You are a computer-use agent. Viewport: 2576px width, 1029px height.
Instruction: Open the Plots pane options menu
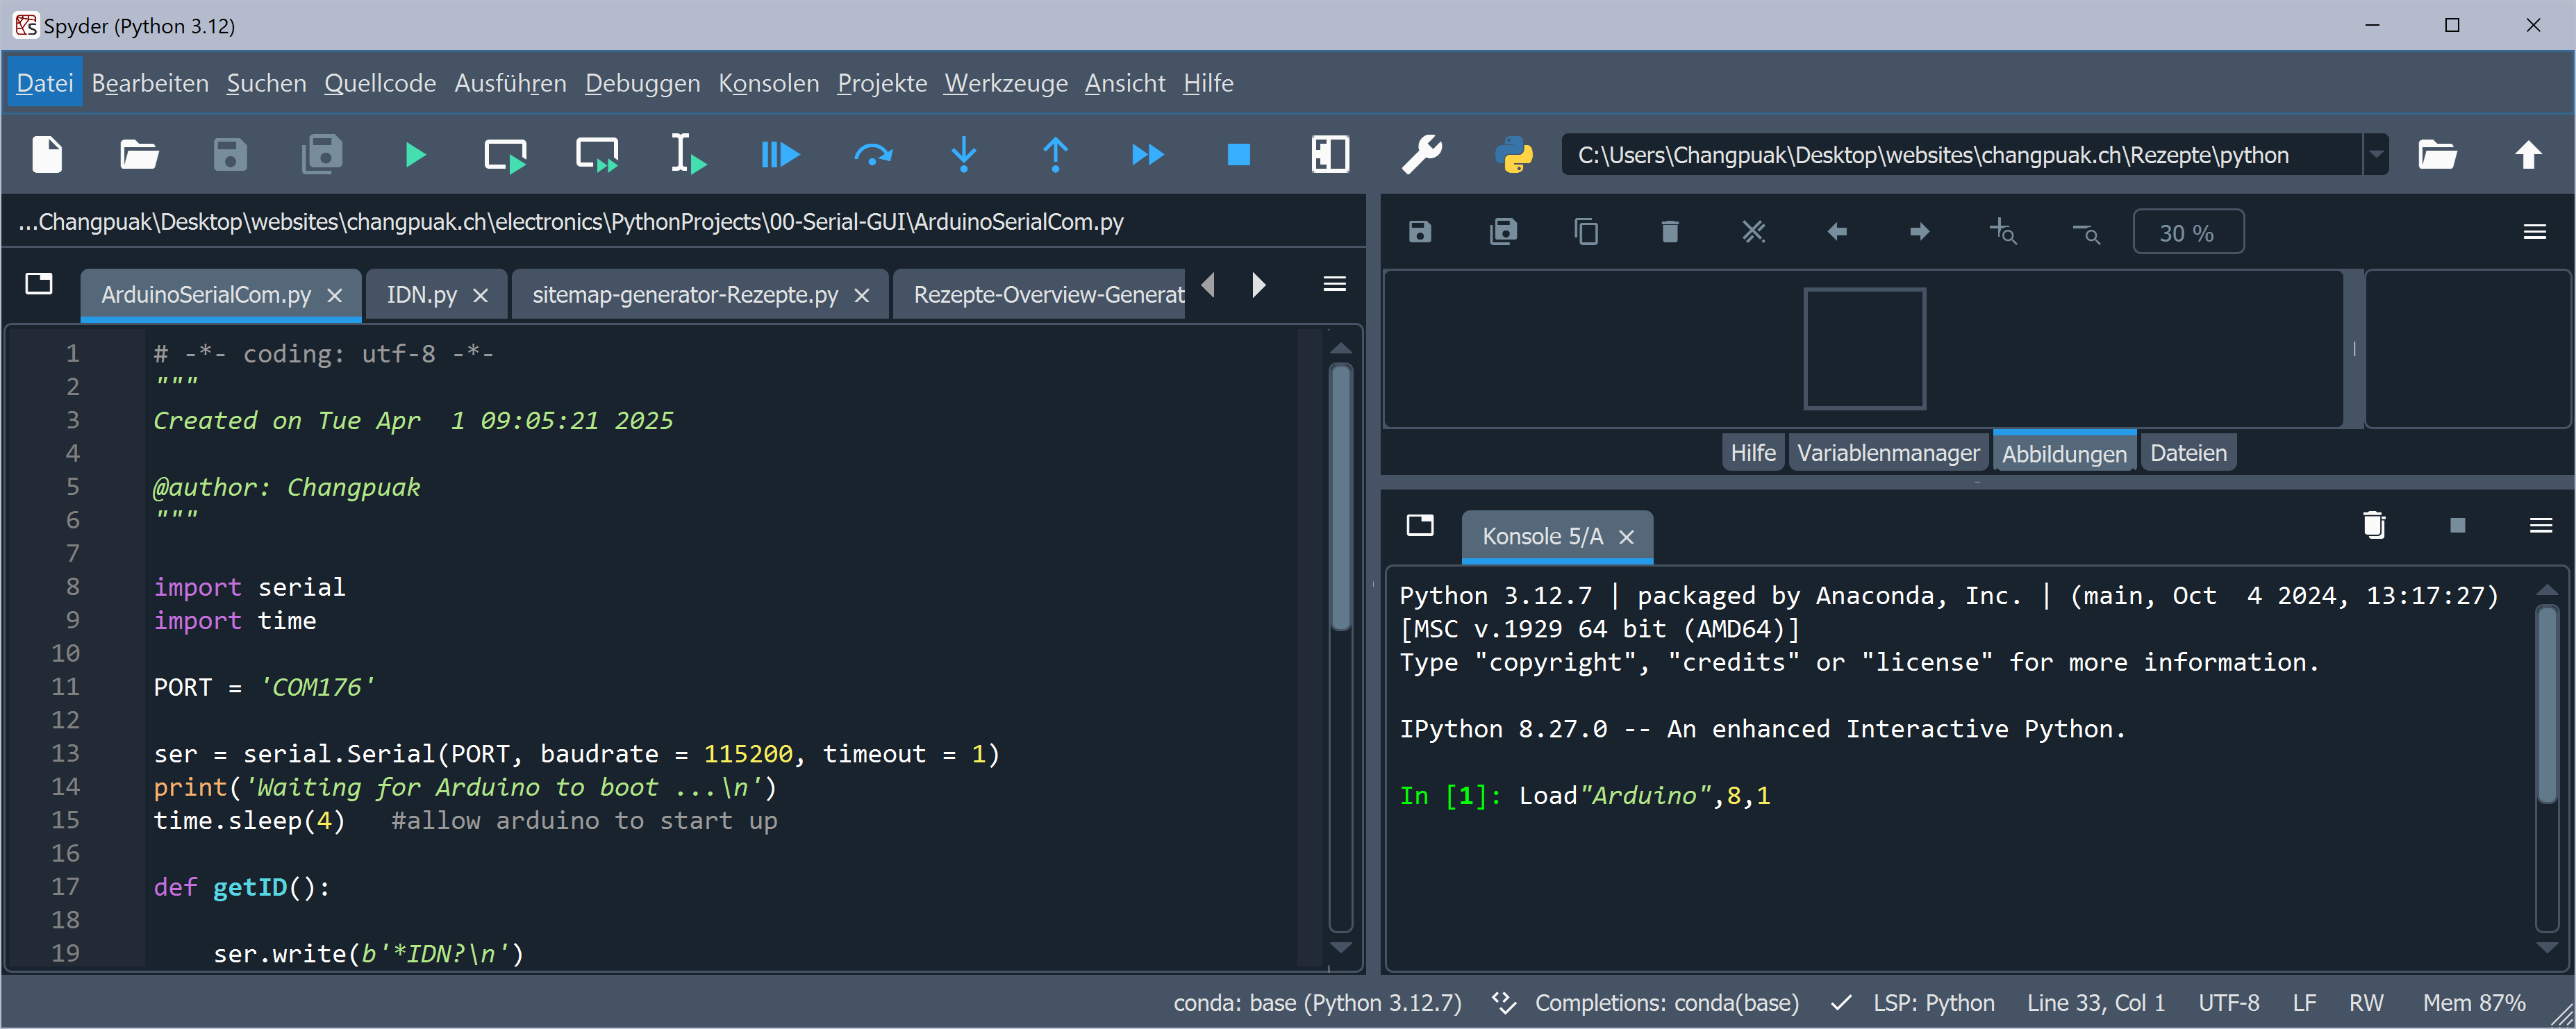tap(2534, 233)
